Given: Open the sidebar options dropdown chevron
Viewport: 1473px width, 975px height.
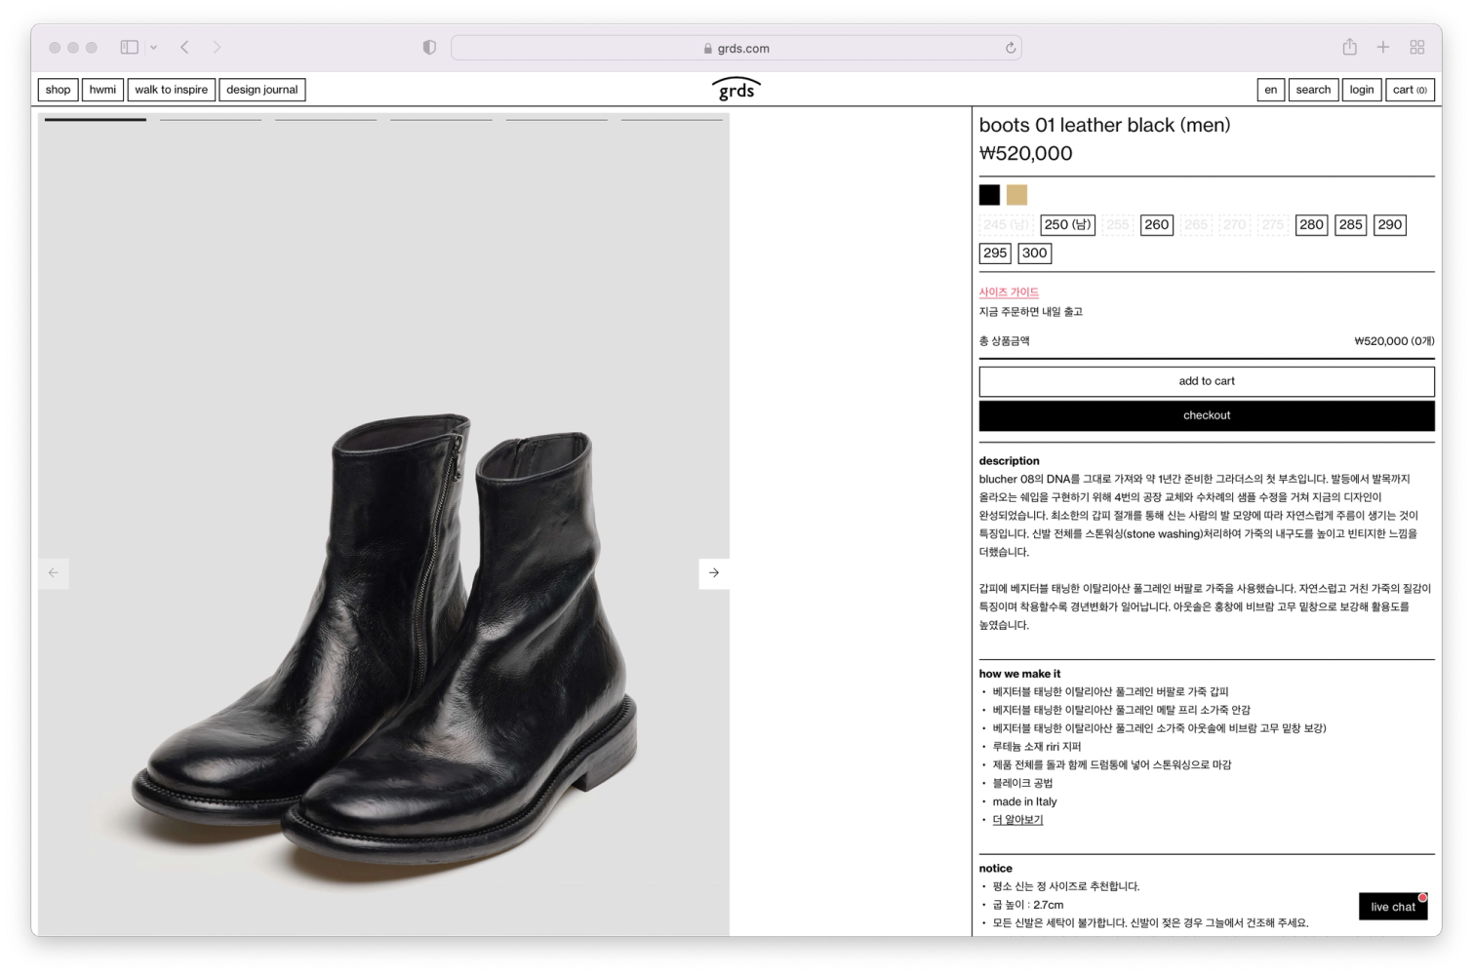Looking at the screenshot, I should pos(153,48).
